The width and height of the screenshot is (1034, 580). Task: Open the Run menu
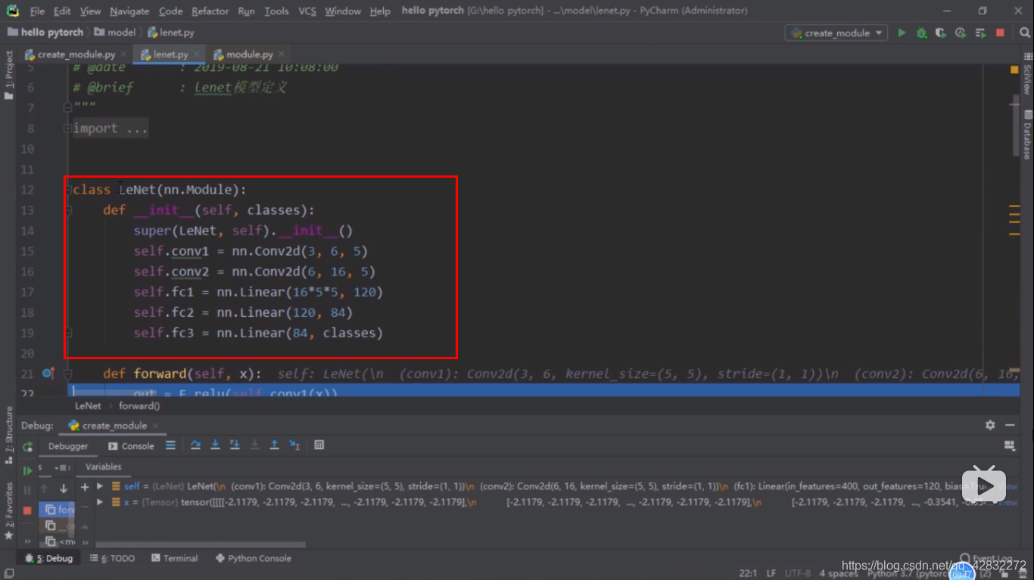(246, 11)
